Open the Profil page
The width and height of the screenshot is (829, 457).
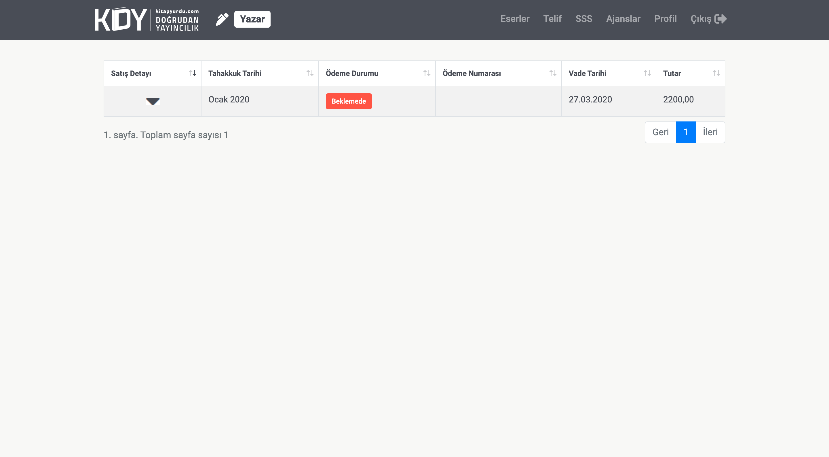665,19
